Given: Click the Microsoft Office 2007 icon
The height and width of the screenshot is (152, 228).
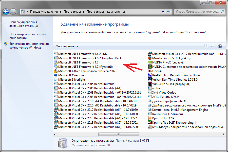Looking at the screenshot, I should tap(56, 71).
